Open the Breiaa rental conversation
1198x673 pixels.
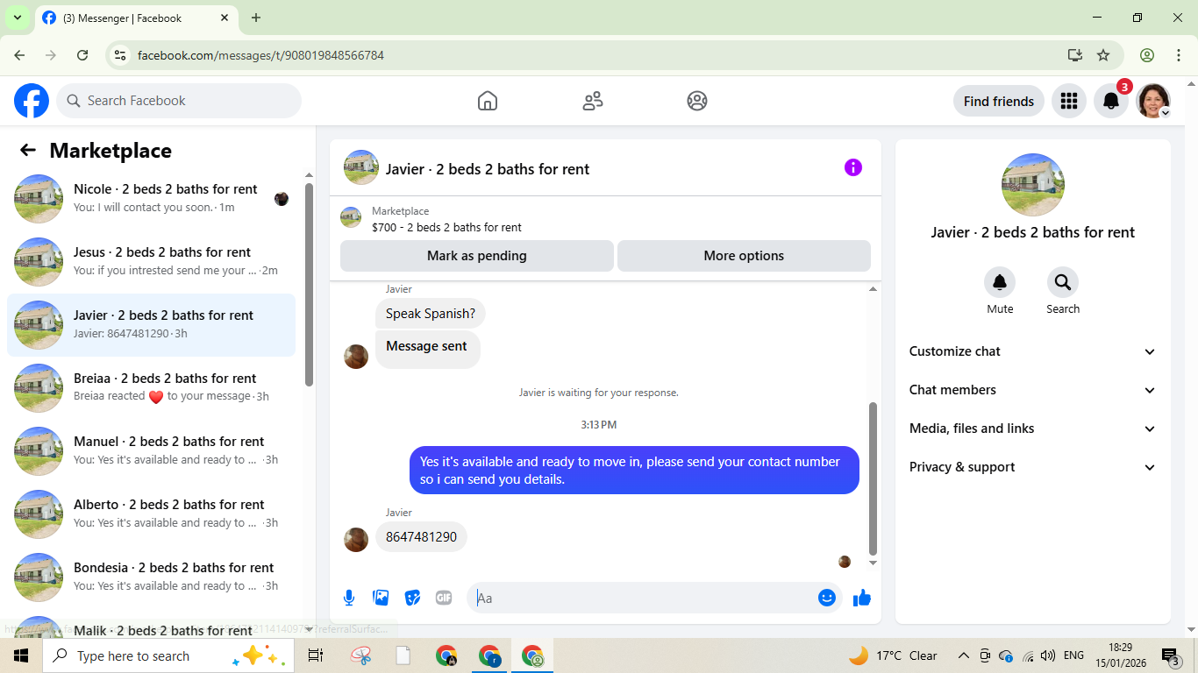(151, 388)
